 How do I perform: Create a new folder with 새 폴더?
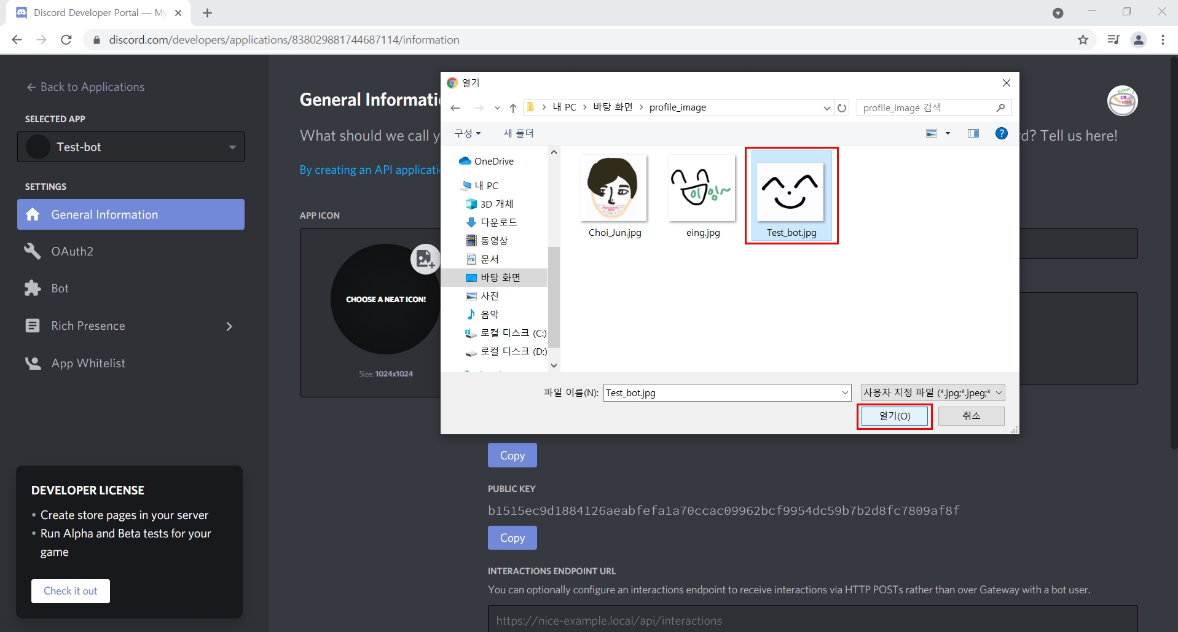click(x=518, y=133)
